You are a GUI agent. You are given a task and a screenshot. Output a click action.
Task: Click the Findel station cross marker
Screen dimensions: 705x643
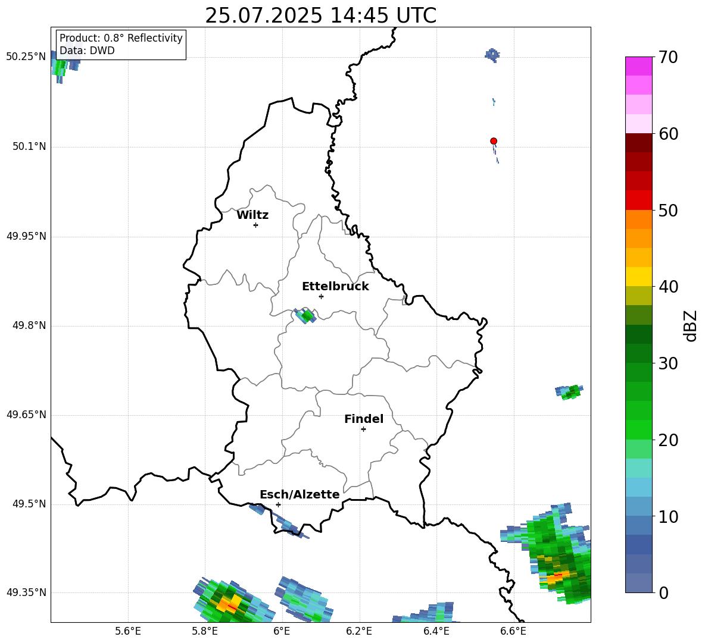[x=363, y=429]
